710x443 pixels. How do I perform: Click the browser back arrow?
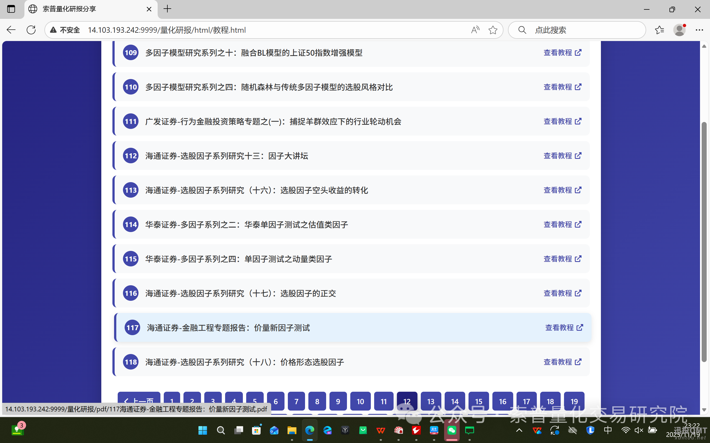coord(11,30)
